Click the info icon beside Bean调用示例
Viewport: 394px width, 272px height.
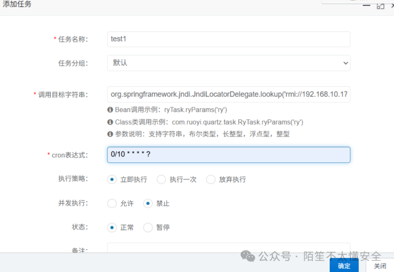[x=110, y=109]
